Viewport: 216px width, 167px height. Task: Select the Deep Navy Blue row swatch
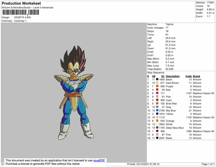[157, 127]
